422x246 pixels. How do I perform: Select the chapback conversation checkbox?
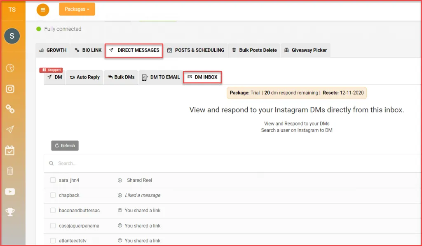tap(52, 195)
